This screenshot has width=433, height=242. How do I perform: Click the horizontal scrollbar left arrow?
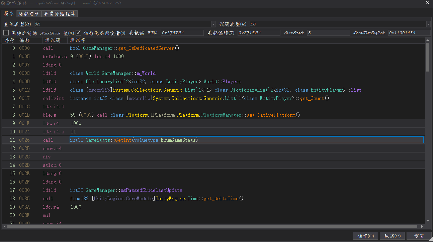coord(4,226)
